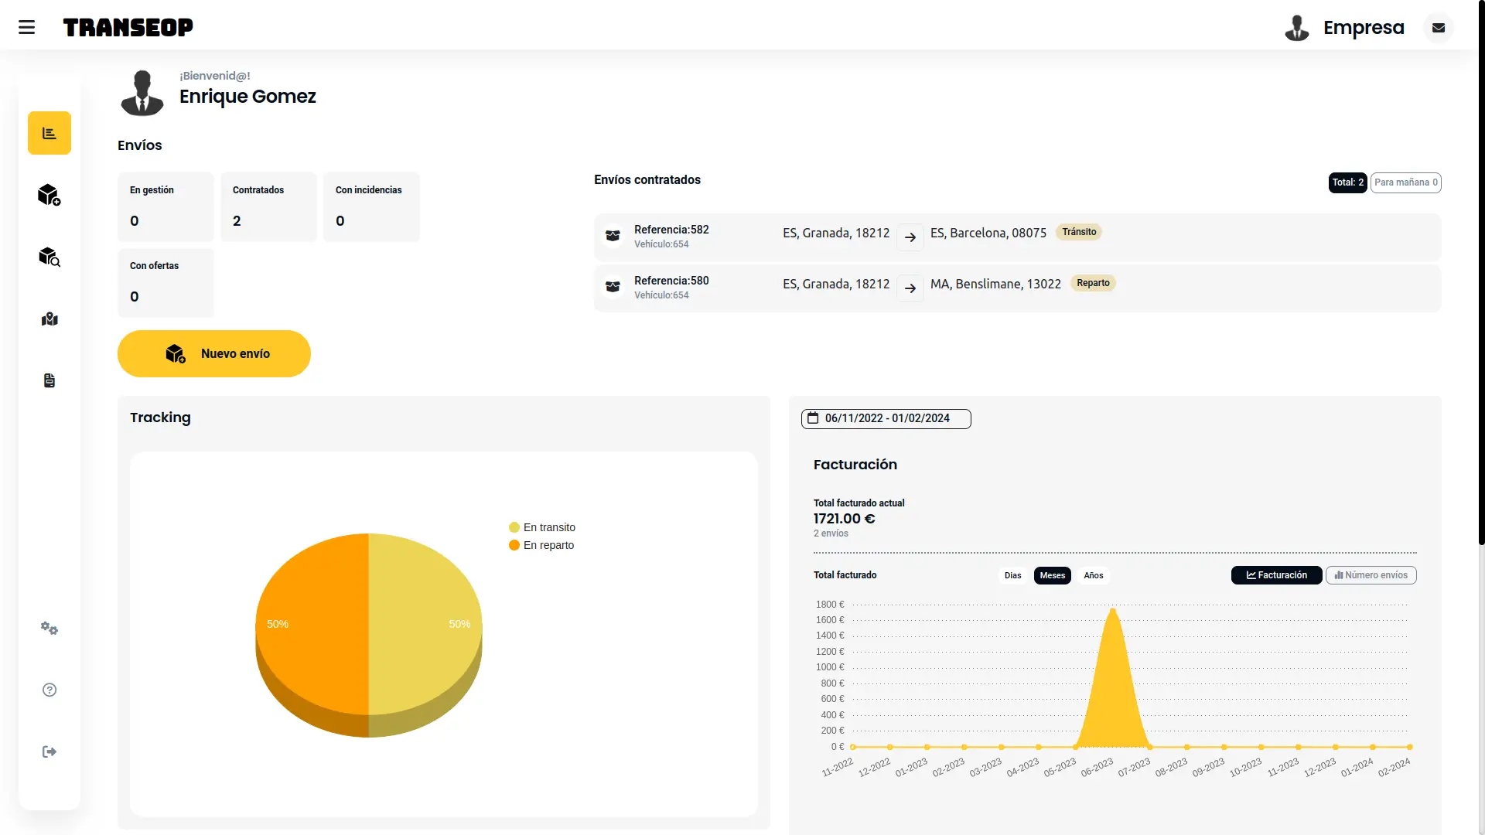The width and height of the screenshot is (1485, 835).
Task: Open the dashboard statistics sidebar icon
Action: pos(49,133)
